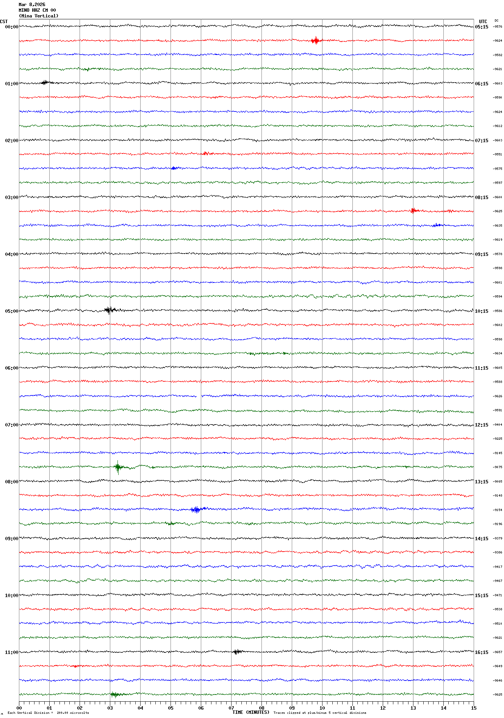The height and width of the screenshot is (718, 504).
Task: Click the 'TIME (MINUTES)' axis title
Action: (250, 712)
